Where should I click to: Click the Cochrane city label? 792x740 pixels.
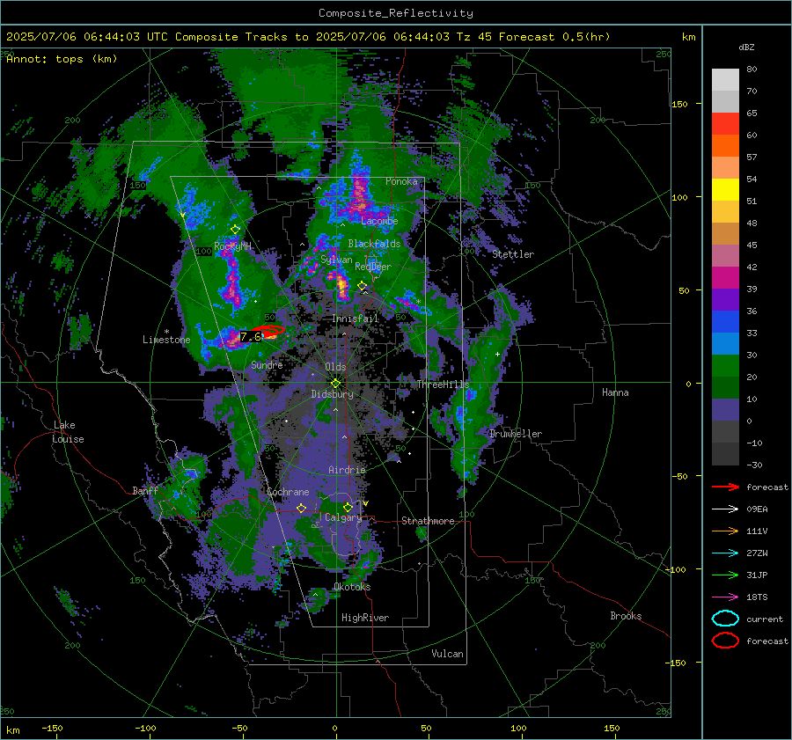[x=288, y=492]
